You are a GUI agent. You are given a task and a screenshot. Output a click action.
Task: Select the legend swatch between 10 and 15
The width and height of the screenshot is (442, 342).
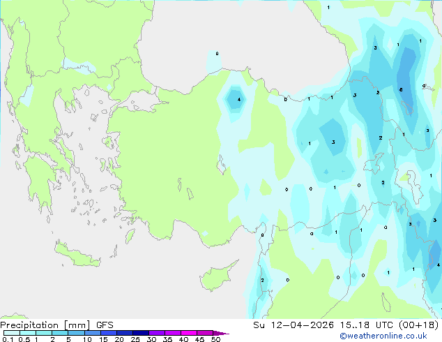[x=92, y=333]
